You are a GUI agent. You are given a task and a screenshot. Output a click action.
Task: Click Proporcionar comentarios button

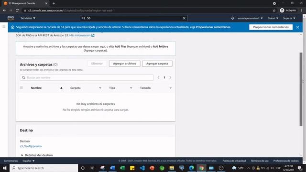tap(271, 27)
